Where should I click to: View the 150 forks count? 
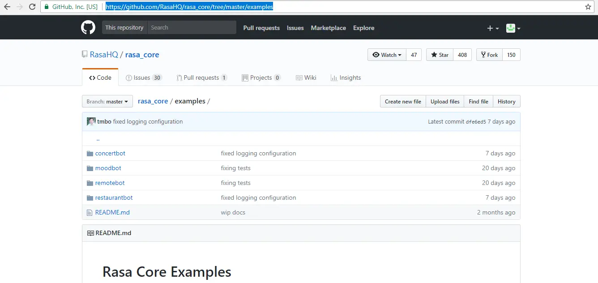511,55
